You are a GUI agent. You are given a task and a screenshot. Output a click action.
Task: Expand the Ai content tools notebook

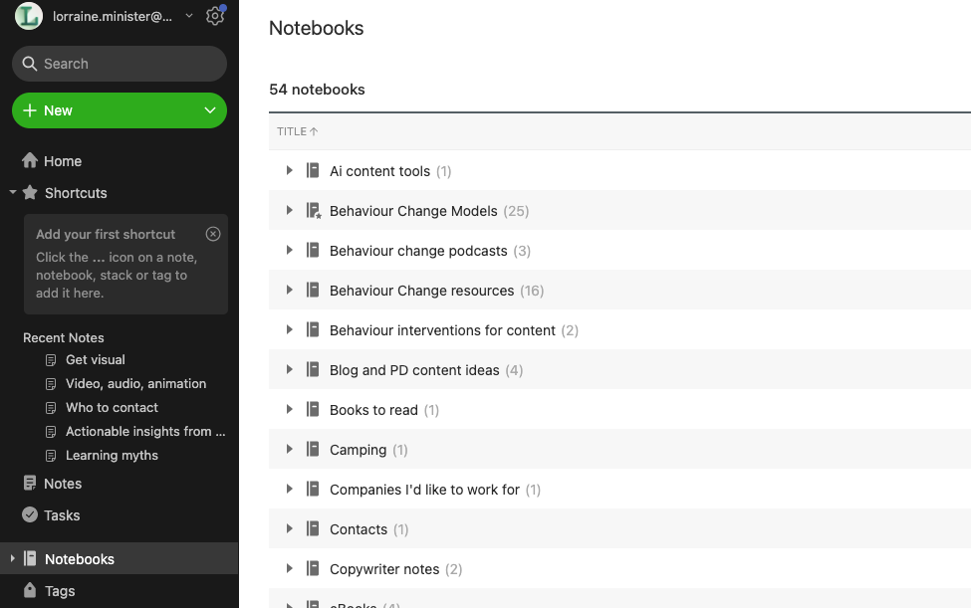tap(290, 171)
